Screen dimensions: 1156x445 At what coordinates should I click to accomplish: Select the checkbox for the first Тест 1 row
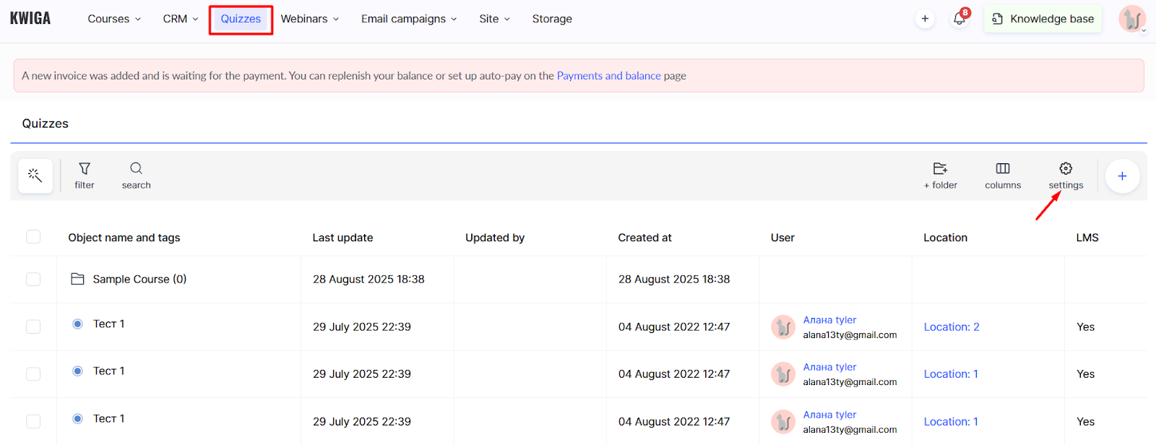click(x=33, y=327)
